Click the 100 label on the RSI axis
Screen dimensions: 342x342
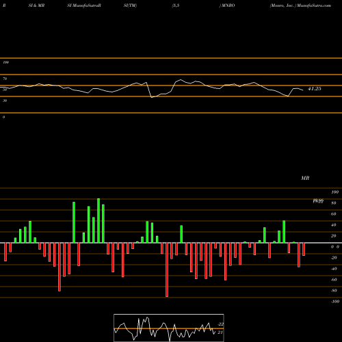point(5,62)
